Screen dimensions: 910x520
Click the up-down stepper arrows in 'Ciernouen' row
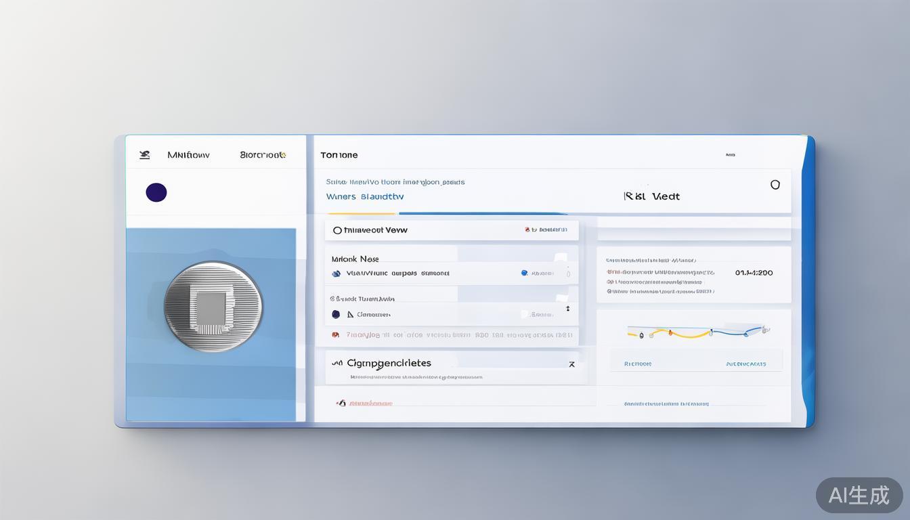point(567,309)
